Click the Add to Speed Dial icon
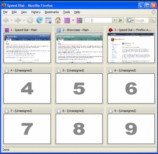This screenshot has width=158, height=154. click(x=79, y=21)
